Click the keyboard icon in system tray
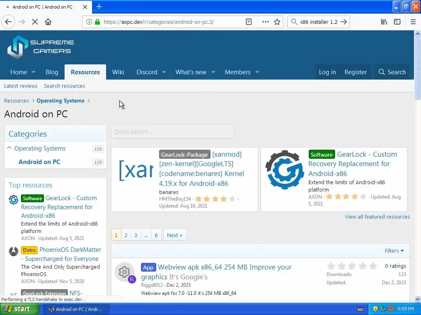Screen dimensions: 421x315 click(x=360, y=309)
